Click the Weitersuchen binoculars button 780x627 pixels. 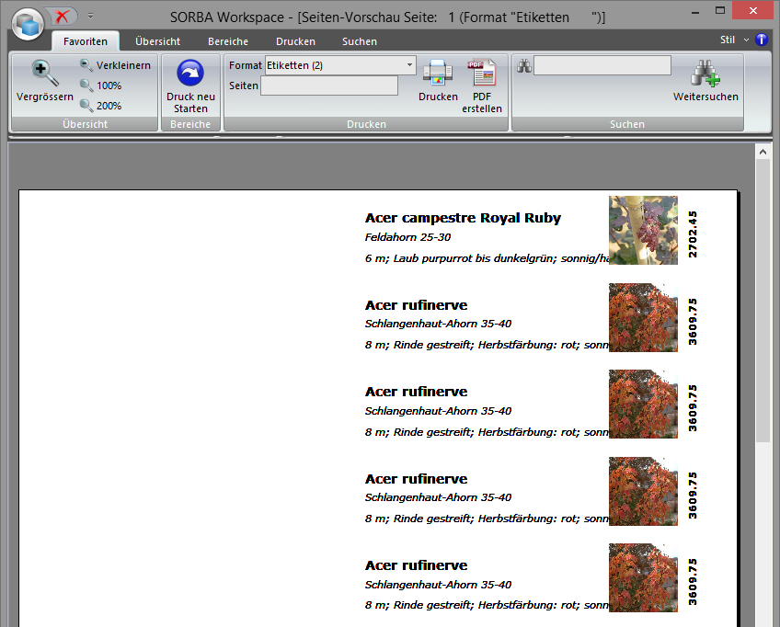705,81
